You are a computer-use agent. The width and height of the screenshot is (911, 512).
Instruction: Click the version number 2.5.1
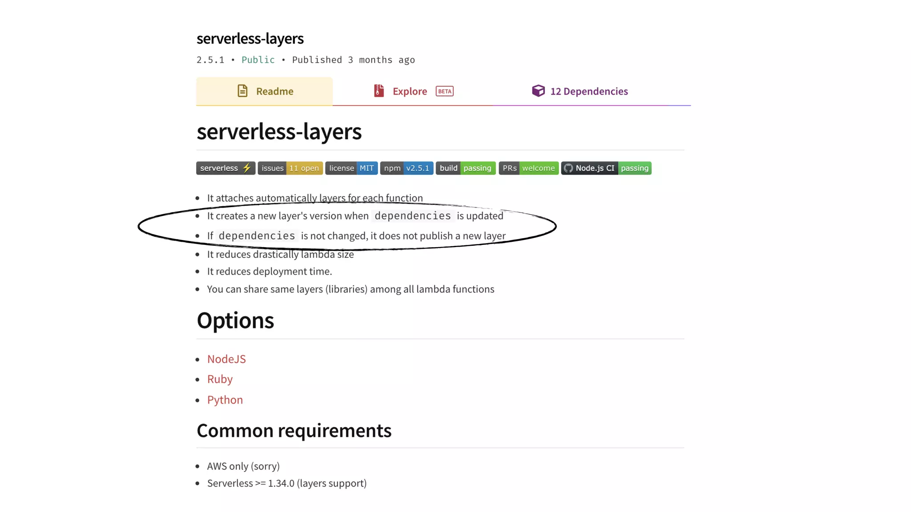point(210,60)
